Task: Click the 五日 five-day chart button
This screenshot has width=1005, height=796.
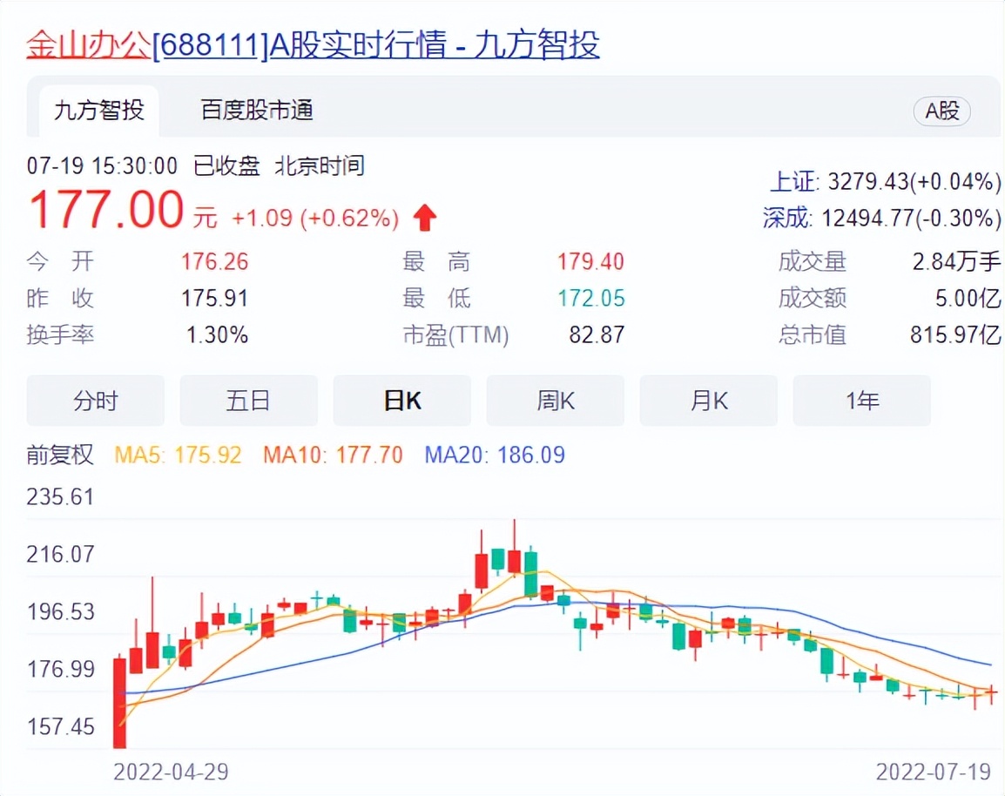Action: pos(248,400)
